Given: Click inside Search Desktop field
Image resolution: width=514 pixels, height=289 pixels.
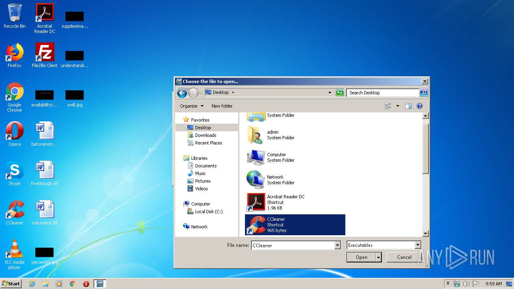Looking at the screenshot, I should (383, 93).
